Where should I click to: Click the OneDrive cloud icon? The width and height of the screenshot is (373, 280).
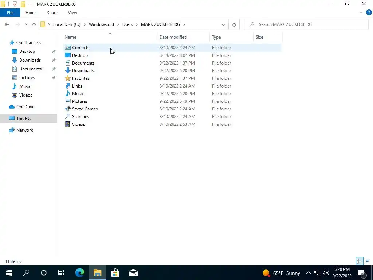[x=11, y=107]
